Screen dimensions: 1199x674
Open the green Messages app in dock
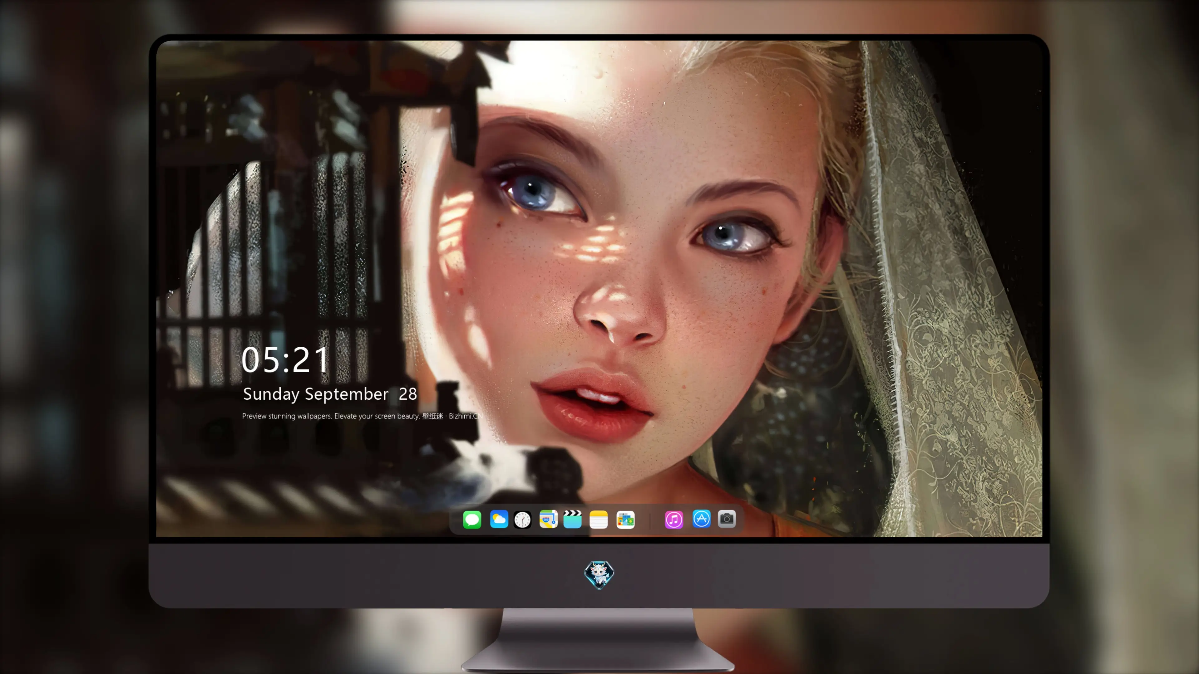pyautogui.click(x=471, y=519)
